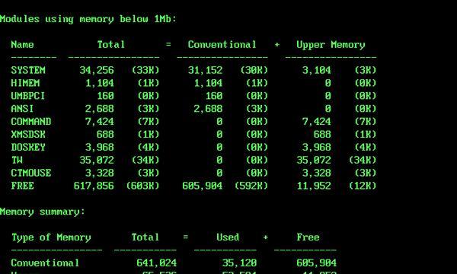Click the Used column header
The width and height of the screenshot is (457, 274).
228,237
